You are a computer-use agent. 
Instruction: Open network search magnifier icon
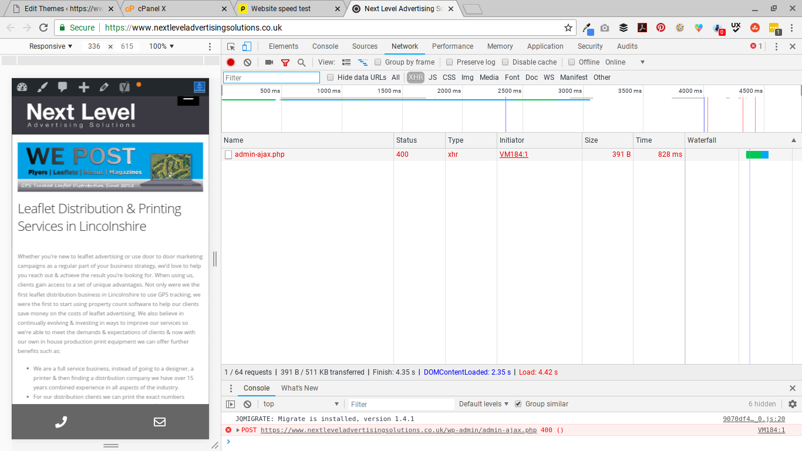pos(301,62)
